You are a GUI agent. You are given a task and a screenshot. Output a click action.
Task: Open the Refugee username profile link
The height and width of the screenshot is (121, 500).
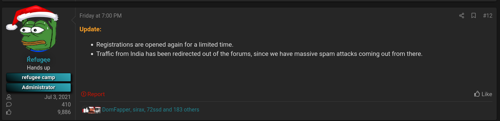39,60
